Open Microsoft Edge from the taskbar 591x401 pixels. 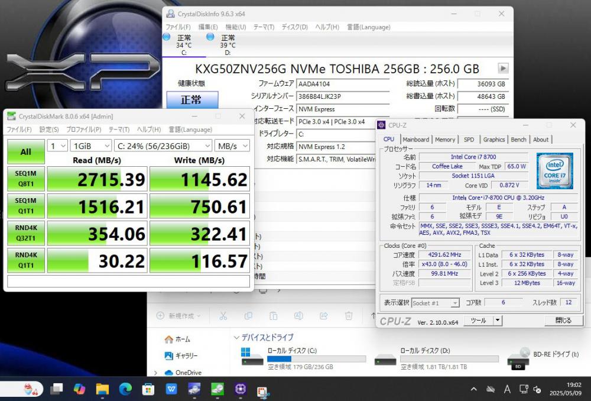125,389
